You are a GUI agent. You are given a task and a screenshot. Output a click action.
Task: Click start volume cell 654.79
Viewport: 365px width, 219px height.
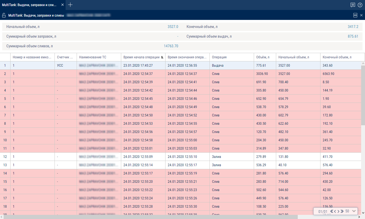click(x=298, y=99)
